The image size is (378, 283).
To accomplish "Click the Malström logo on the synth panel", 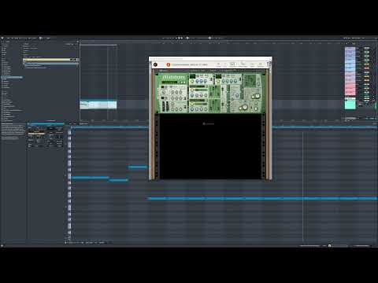I will (x=173, y=77).
